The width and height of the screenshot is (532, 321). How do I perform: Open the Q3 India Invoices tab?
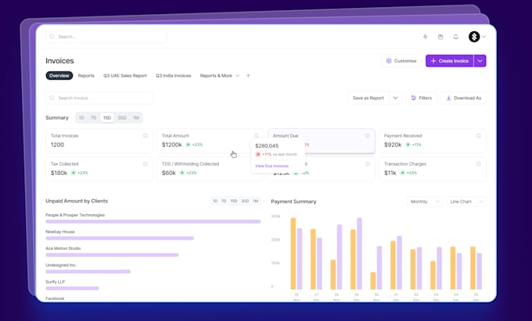(x=174, y=76)
